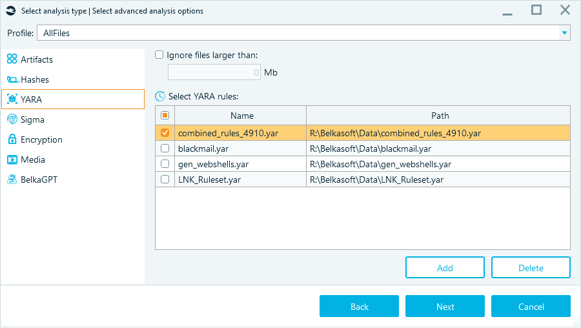Click the YARA bug icon
Viewport: 581px width, 328px height.
pyautogui.click(x=12, y=99)
